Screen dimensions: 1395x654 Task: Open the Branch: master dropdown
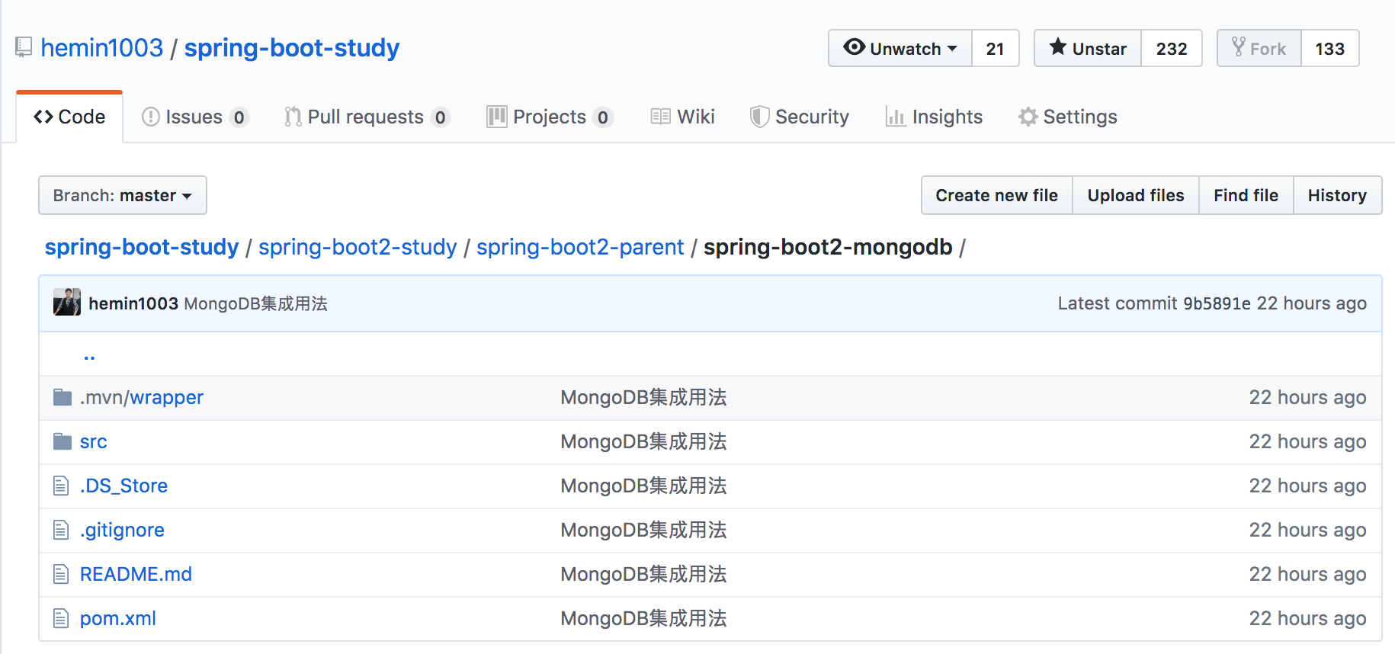(123, 195)
